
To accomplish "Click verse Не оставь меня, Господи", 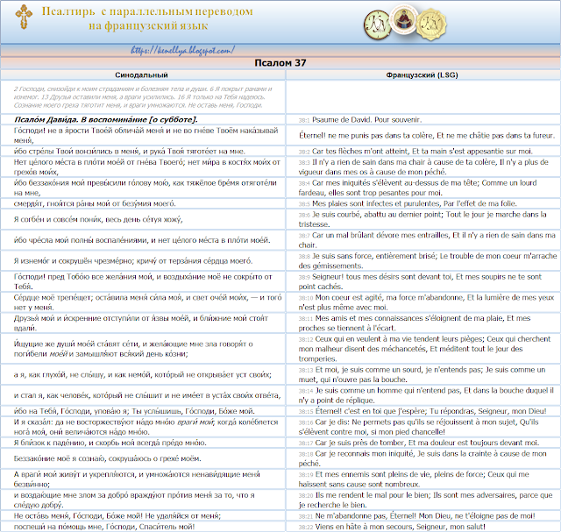I will [x=117, y=515].
